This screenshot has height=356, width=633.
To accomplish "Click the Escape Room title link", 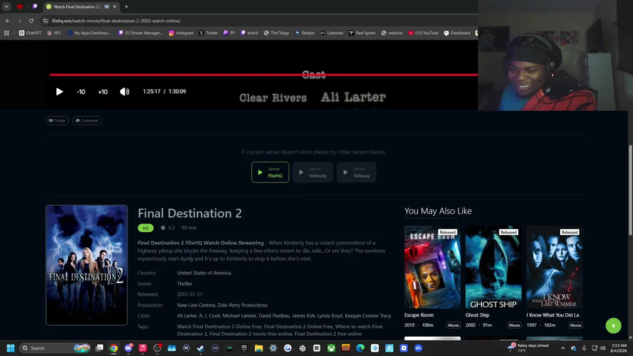I will [419, 315].
